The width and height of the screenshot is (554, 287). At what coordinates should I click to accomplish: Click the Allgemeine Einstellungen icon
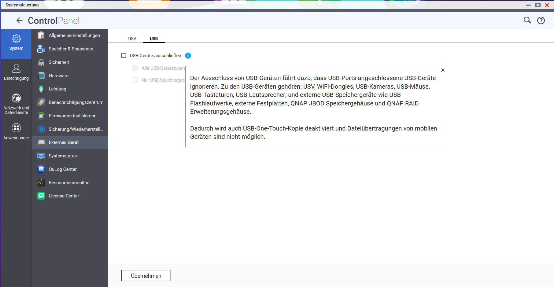[41, 35]
